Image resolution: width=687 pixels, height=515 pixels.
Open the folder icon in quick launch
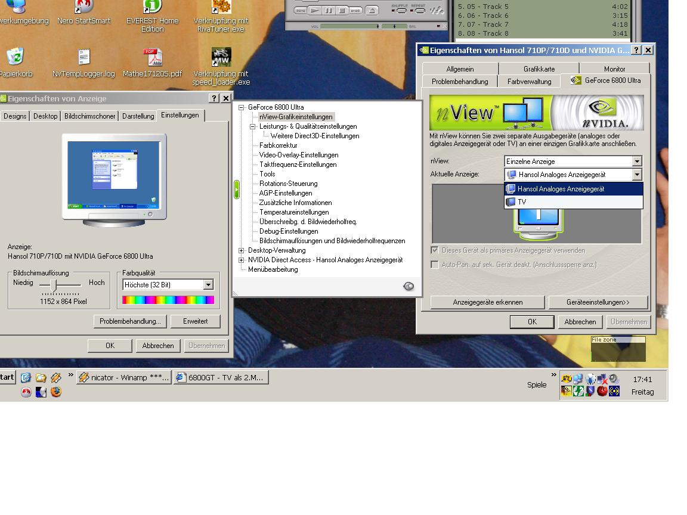pos(41,377)
